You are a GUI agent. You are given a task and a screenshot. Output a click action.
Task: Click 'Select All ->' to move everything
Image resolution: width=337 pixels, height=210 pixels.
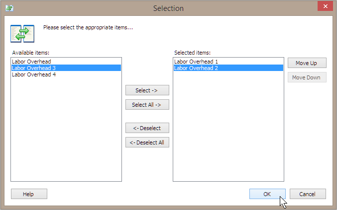point(147,105)
